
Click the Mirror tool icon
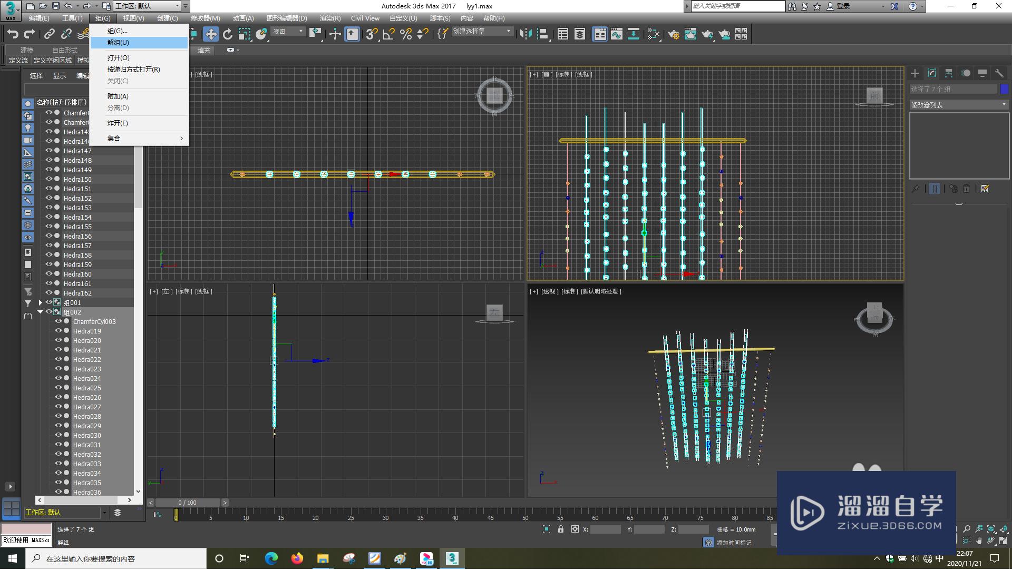tap(526, 34)
